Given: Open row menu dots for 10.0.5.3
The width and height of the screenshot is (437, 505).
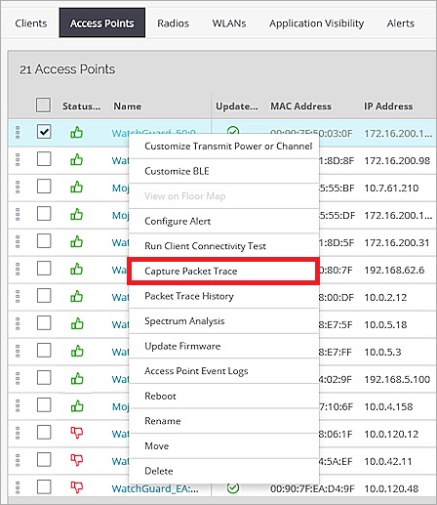Looking at the screenshot, I should [x=18, y=352].
